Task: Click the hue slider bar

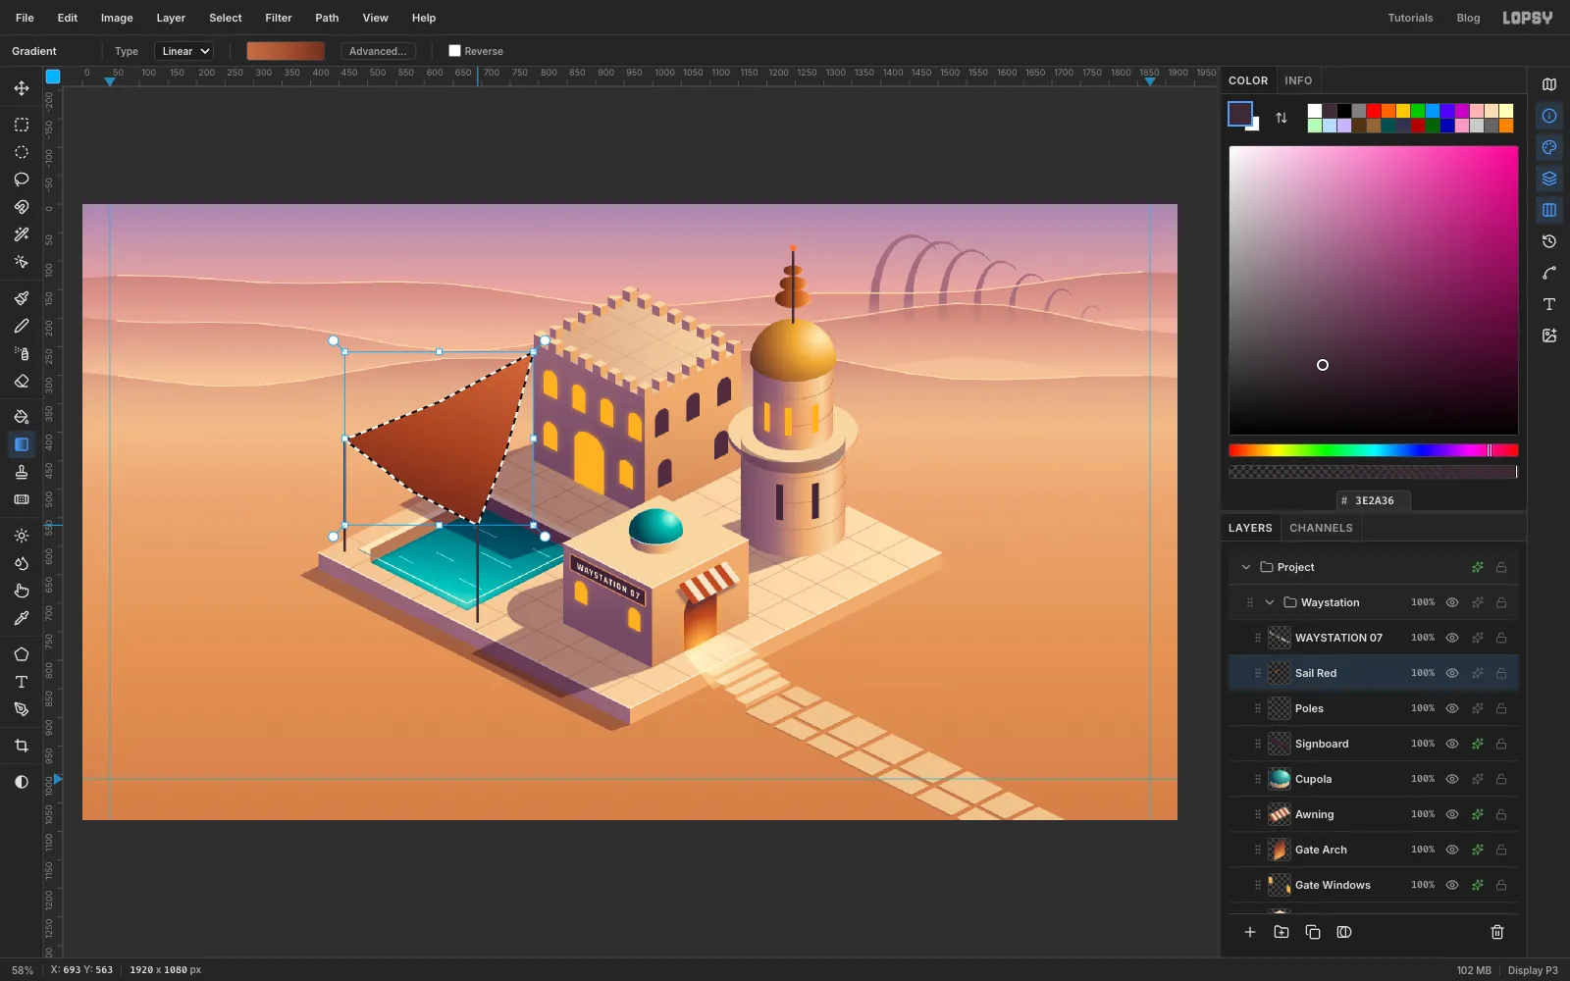Action: [x=1374, y=450]
